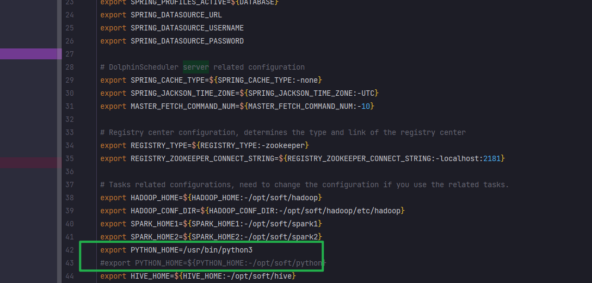Click the Registry center configuration comment
The height and width of the screenshot is (283, 592).
tap(283, 132)
